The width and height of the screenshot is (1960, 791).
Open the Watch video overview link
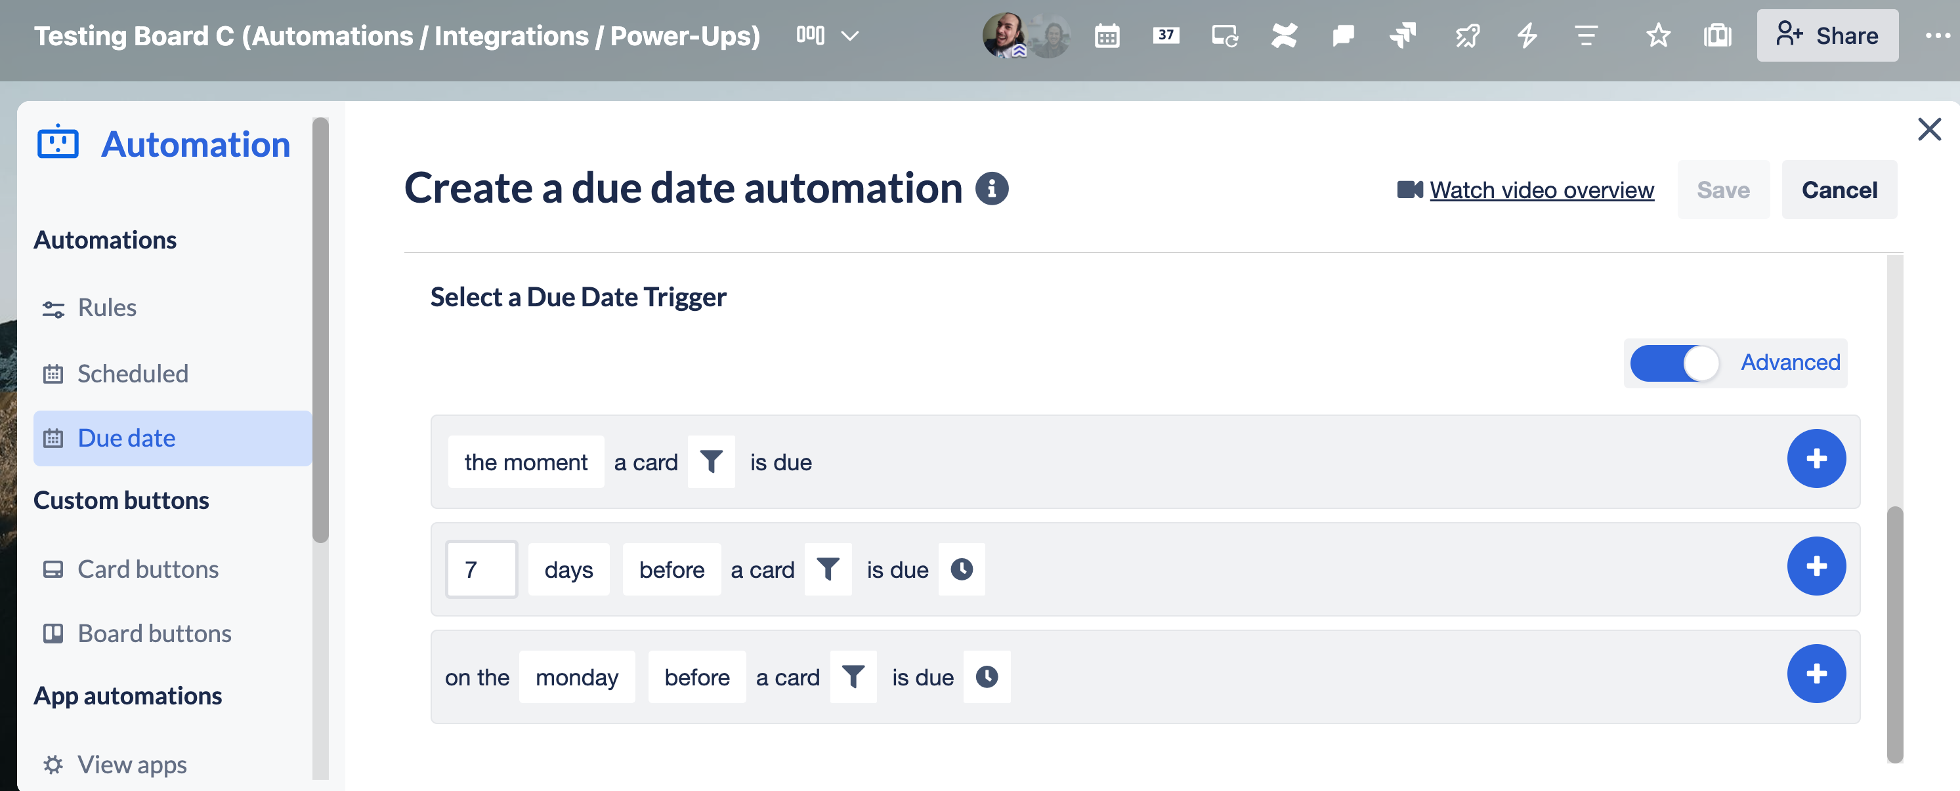click(x=1541, y=190)
